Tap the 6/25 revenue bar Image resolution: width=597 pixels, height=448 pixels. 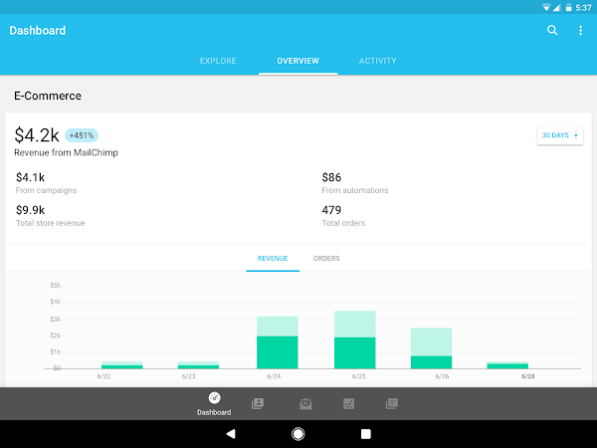(x=355, y=339)
